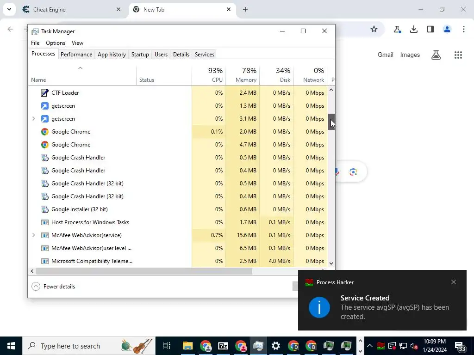Image resolution: width=474 pixels, height=355 pixels.
Task: Click Google Lens search by image icon
Action: pos(353,172)
